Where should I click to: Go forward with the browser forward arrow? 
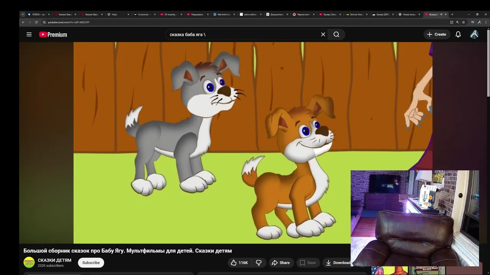tap(30, 22)
